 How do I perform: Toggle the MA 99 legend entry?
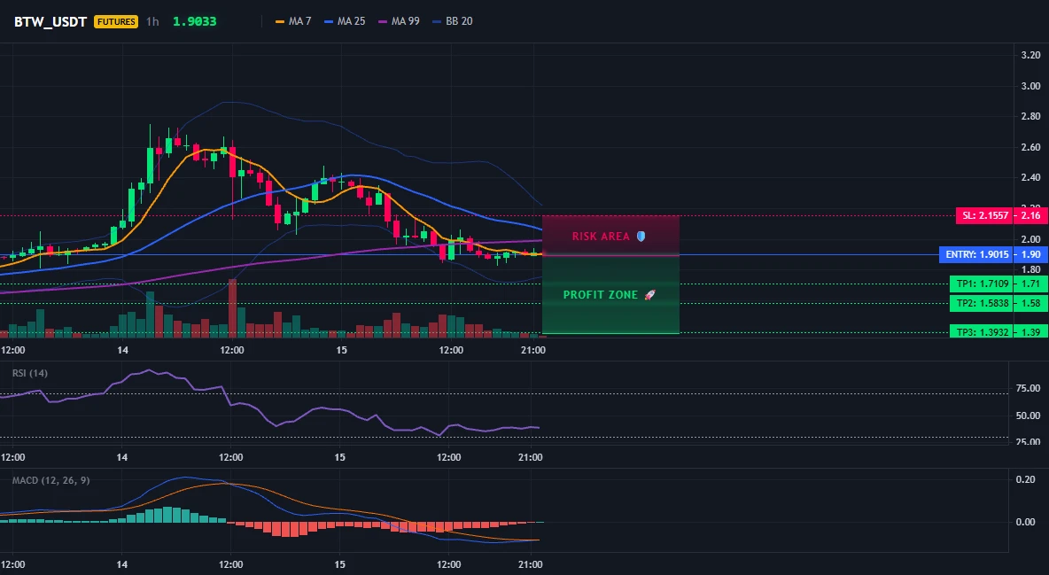(x=400, y=21)
